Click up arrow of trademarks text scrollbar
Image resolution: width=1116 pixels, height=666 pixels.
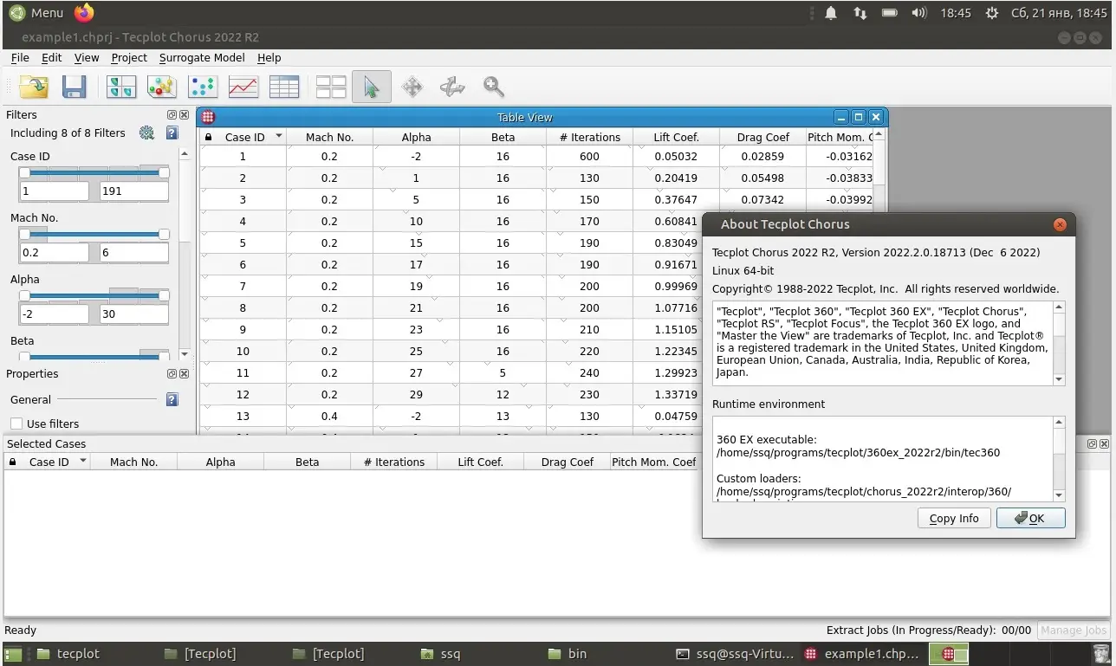click(x=1059, y=307)
